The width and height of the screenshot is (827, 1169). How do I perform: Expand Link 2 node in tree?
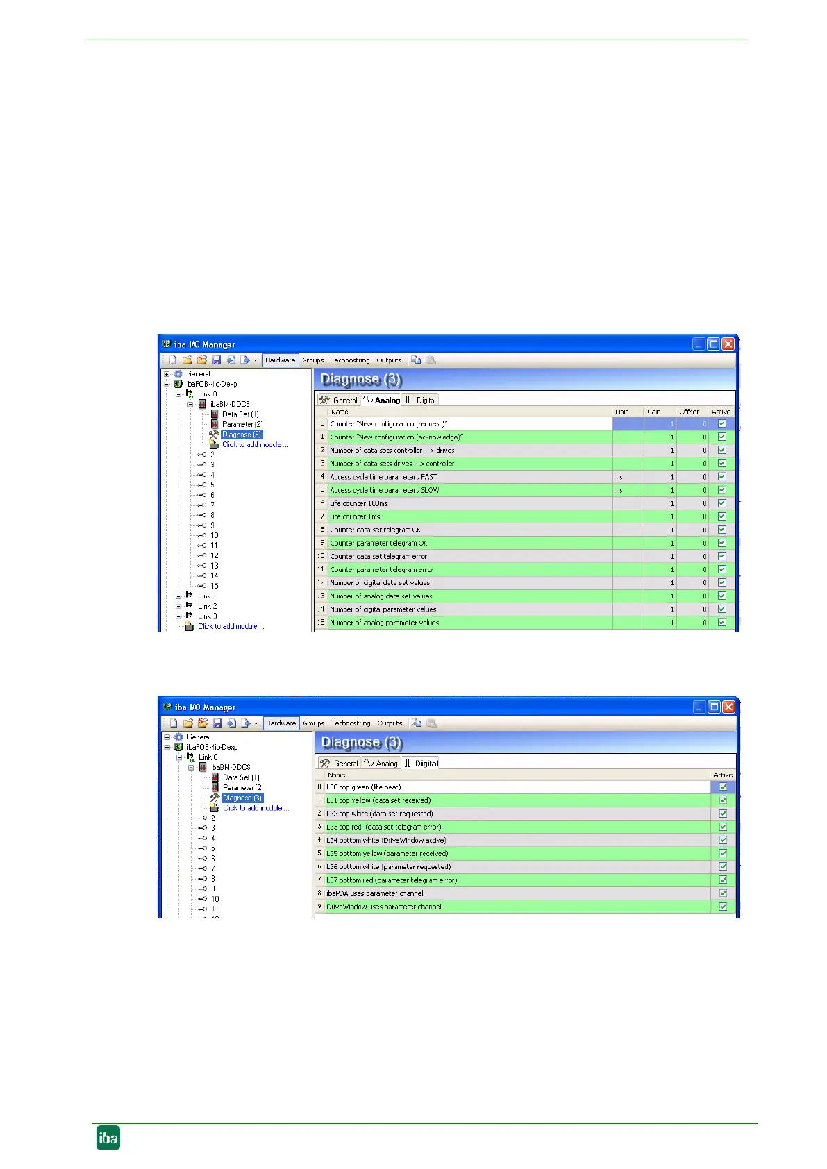(x=178, y=606)
